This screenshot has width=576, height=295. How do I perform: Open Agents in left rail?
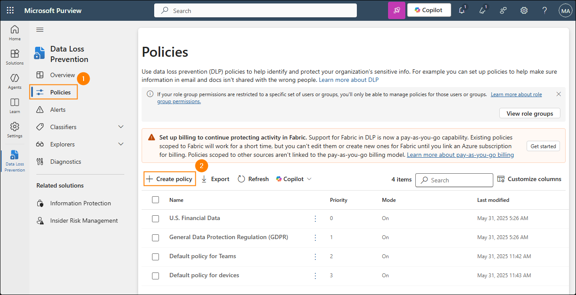coord(15,81)
